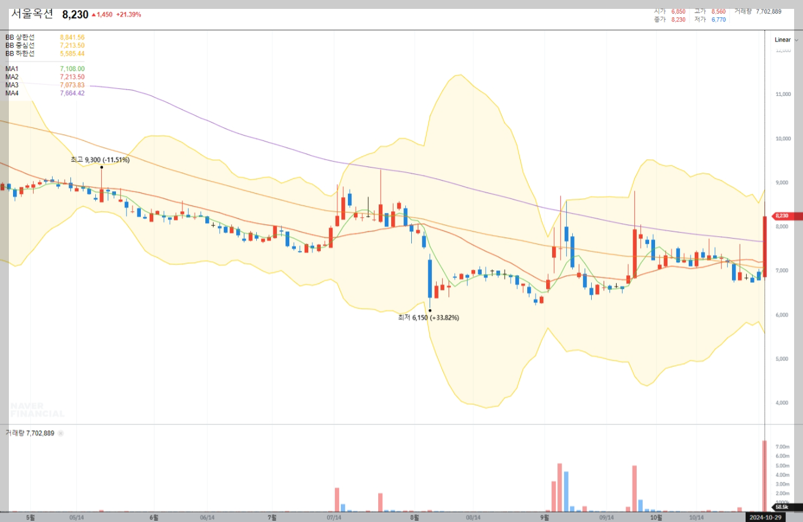
Task: Click the BB 중심선 legend entry
Action: [20, 46]
